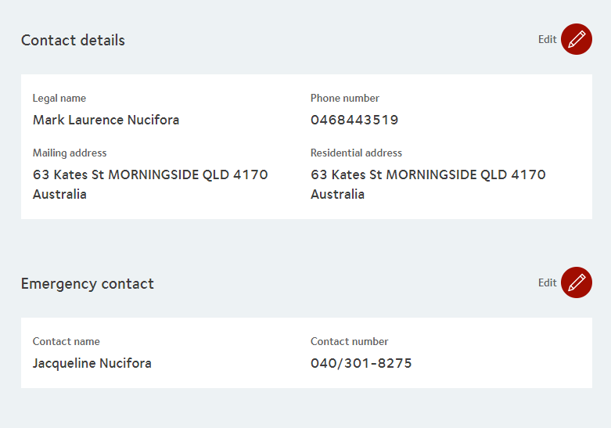
Task: Click the Contact name label
Action: click(x=66, y=342)
